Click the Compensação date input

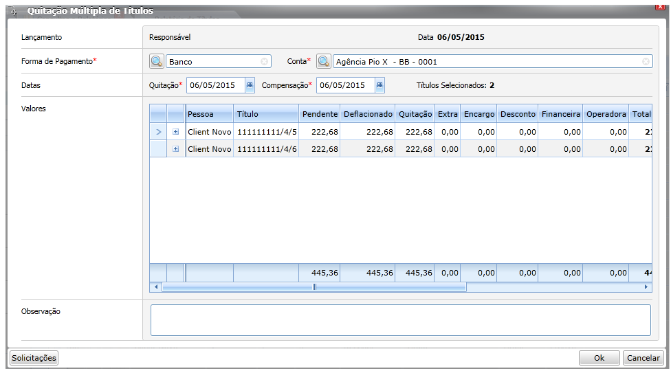[x=346, y=85]
